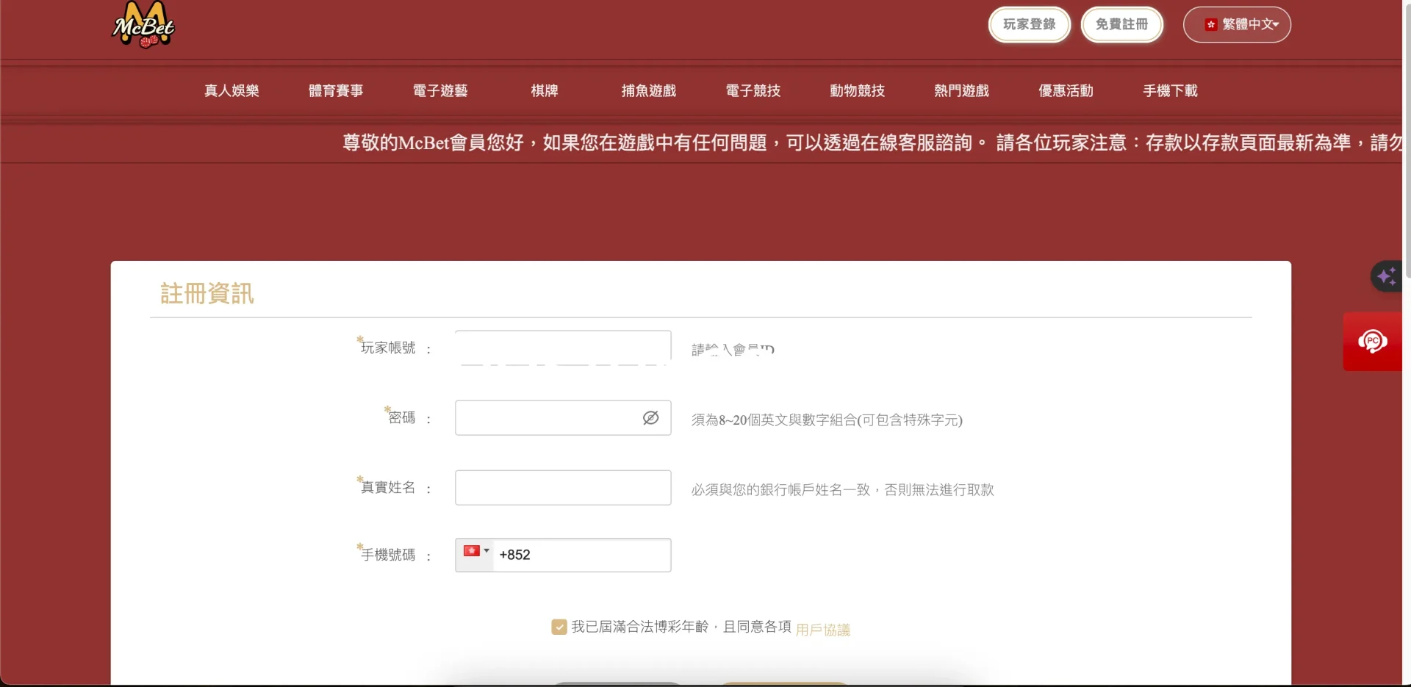Screen dimensions: 1411x687
Task: Toggle password visibility eye icon
Action: click(x=650, y=418)
